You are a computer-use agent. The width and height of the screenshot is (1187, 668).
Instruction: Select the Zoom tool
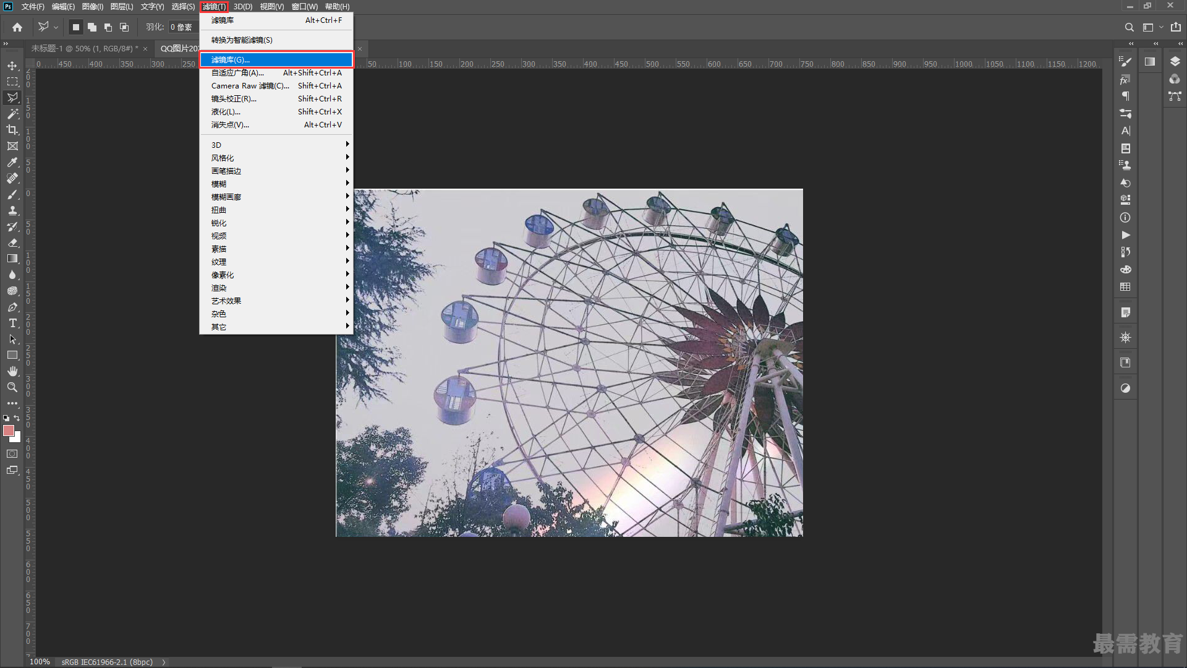[x=12, y=387]
